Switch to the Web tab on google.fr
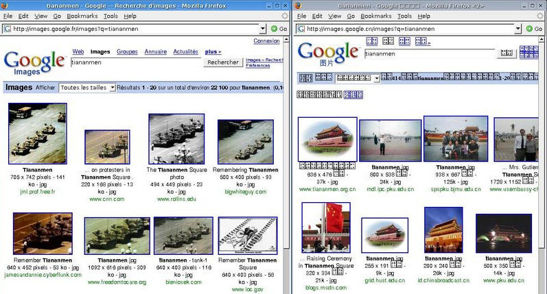 click(78, 51)
